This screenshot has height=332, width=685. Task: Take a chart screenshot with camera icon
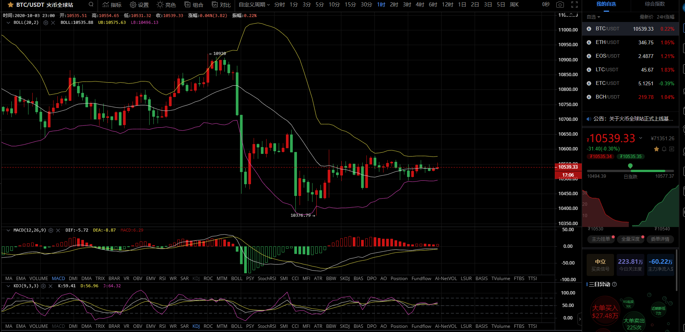[560, 5]
